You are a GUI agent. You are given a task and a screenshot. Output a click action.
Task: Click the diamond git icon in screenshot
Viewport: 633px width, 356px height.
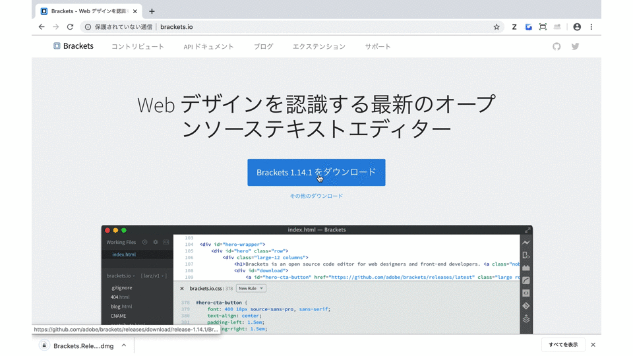pyautogui.click(x=526, y=306)
